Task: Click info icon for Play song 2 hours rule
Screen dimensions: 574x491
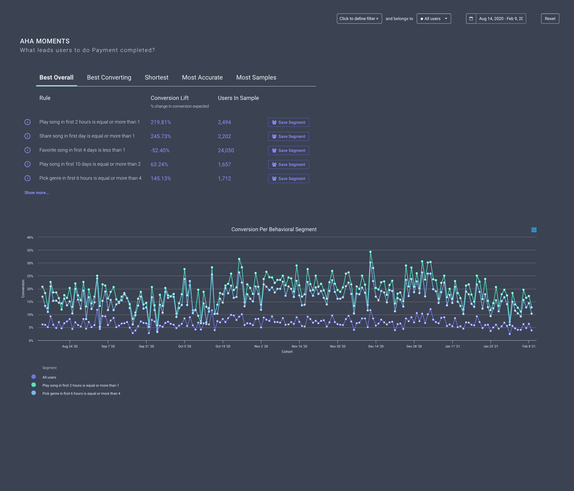Action: coord(28,122)
